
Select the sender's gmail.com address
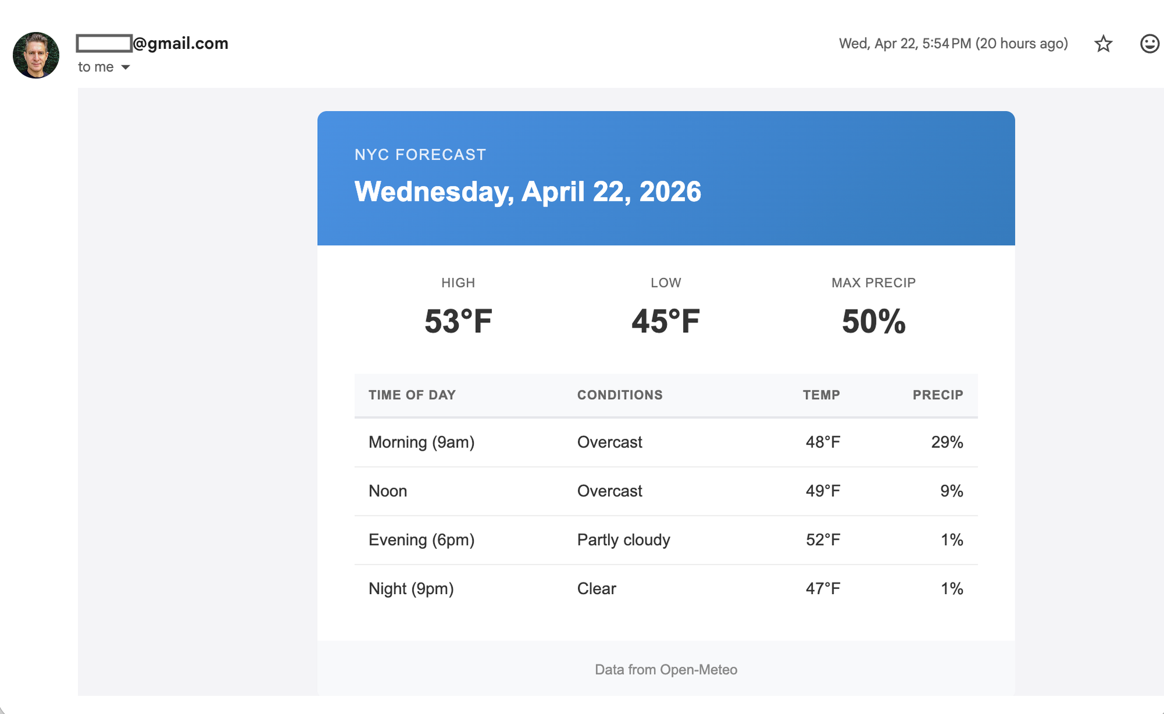152,43
